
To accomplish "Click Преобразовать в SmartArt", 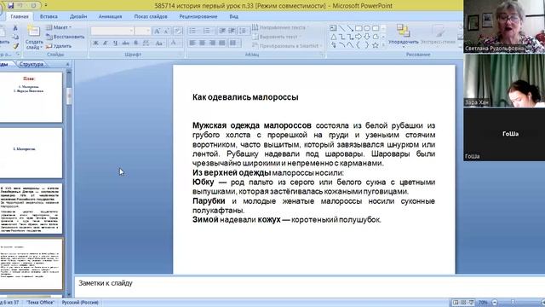I will click(x=288, y=46).
